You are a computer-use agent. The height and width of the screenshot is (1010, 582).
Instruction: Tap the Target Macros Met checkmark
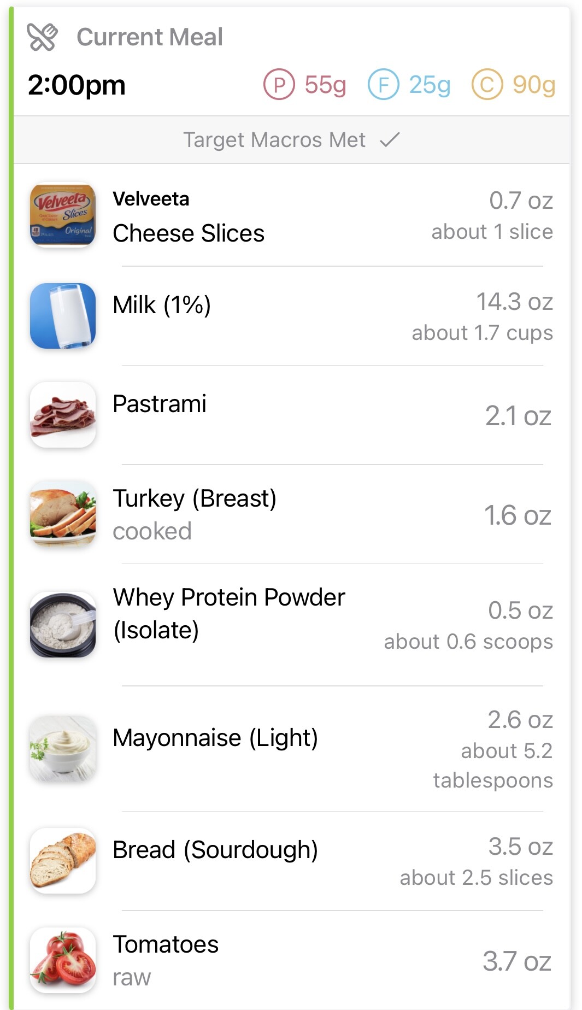click(390, 140)
